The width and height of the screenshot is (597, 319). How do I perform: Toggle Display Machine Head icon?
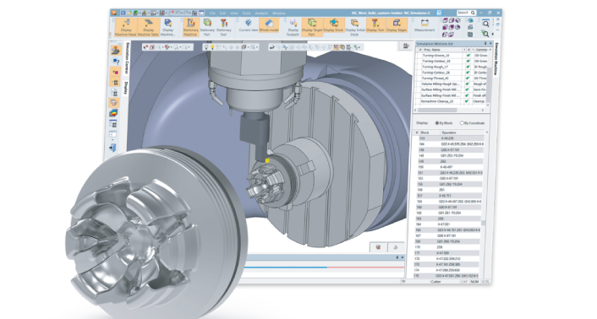tap(126, 27)
